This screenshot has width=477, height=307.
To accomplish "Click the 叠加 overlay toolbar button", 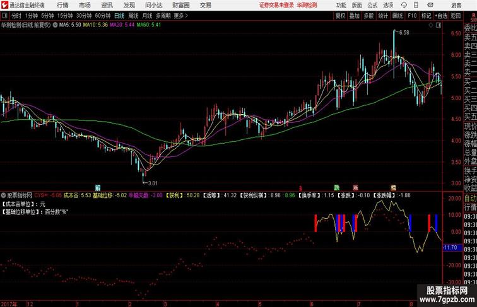I will click(x=355, y=16).
